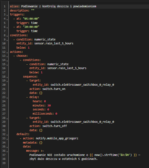
Task: Collapse the notify action fold arrow on line 33
Action: pos(7,139)
